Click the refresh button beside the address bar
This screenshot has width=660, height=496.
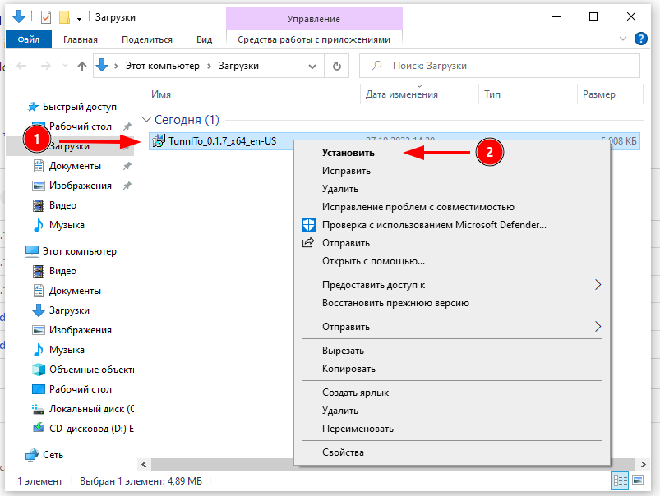tap(335, 67)
